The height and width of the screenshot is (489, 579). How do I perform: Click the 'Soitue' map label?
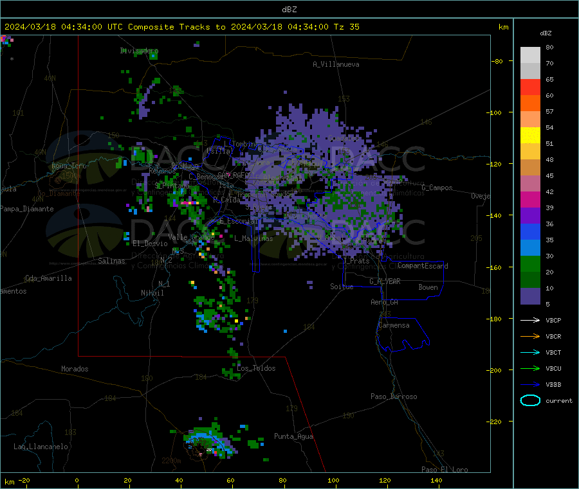[342, 287]
